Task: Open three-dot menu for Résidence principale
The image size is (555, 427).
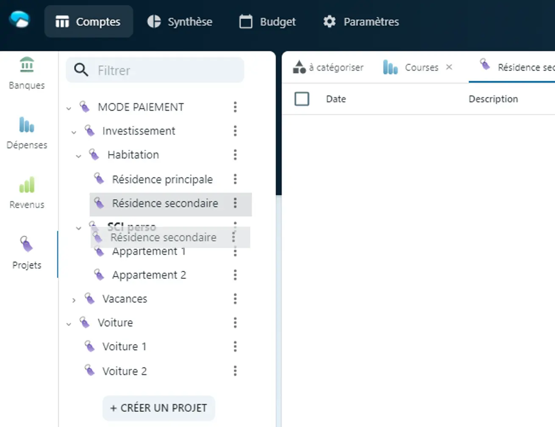Action: pyautogui.click(x=235, y=179)
